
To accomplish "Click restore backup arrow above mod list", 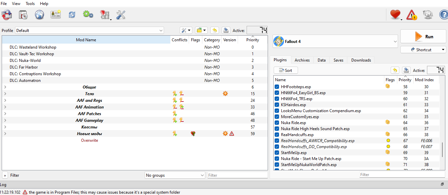I will (215, 30).
